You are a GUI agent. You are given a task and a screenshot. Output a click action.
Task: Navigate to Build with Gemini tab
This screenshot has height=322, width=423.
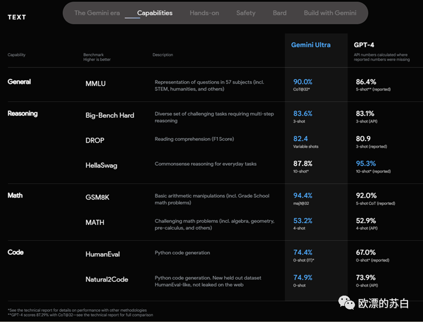(x=330, y=13)
